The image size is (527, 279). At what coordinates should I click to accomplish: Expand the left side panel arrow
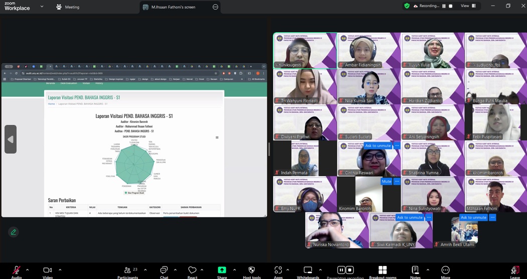coord(11,139)
